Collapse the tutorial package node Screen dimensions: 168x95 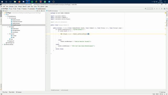click(x=8, y=34)
